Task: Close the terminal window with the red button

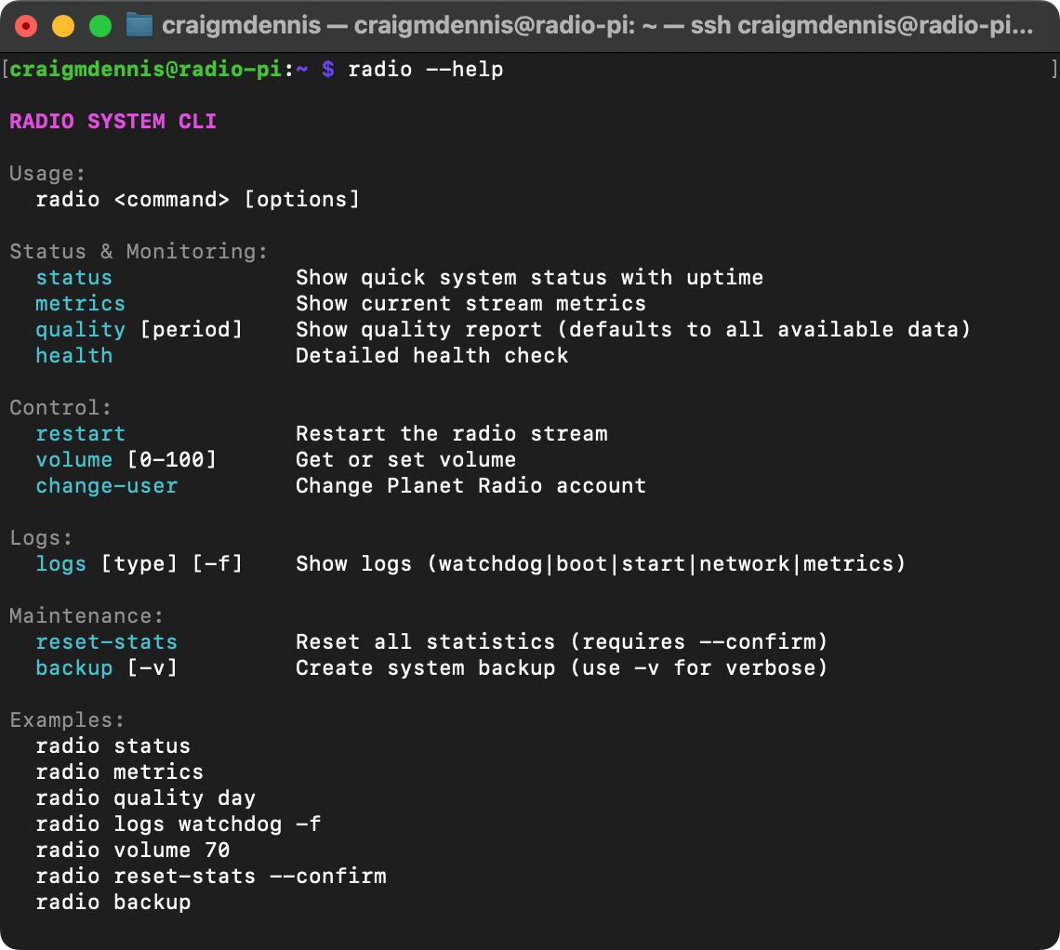Action: 26,26
